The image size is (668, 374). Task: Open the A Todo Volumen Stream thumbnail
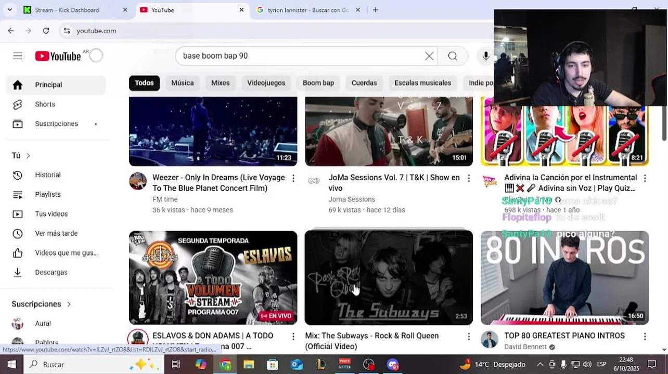[213, 278]
